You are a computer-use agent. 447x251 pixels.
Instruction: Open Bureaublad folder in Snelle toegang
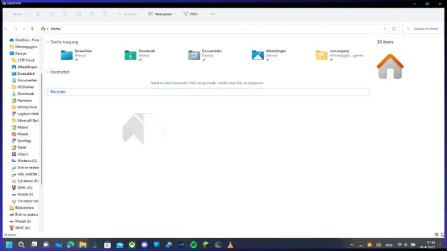click(x=76, y=54)
